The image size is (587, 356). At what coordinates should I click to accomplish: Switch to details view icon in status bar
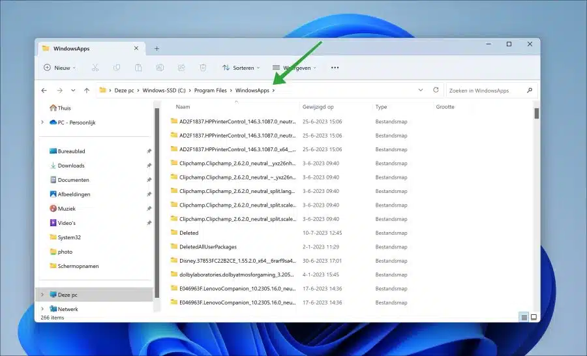coord(524,317)
